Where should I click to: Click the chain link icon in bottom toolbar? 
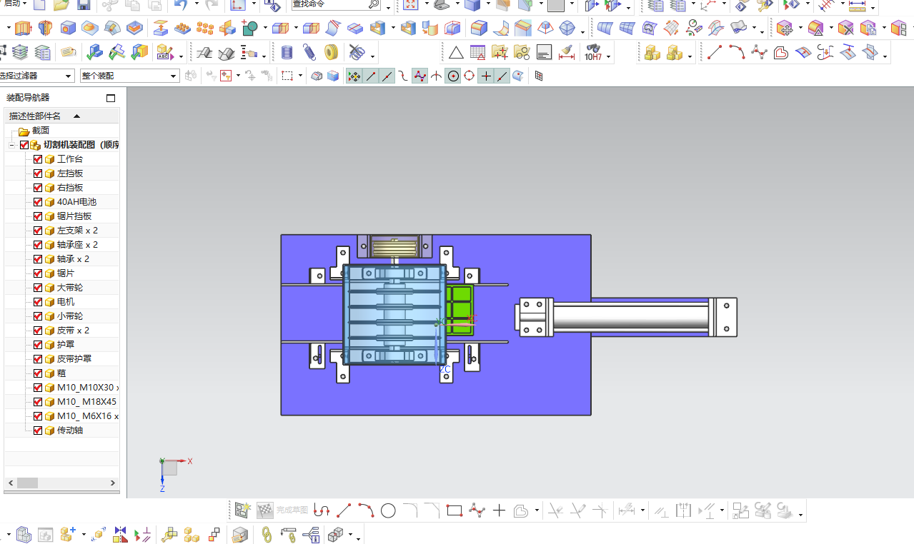267,534
